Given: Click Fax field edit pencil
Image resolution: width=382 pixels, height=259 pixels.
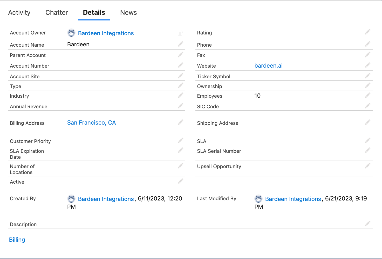Looking at the screenshot, I should tap(368, 54).
